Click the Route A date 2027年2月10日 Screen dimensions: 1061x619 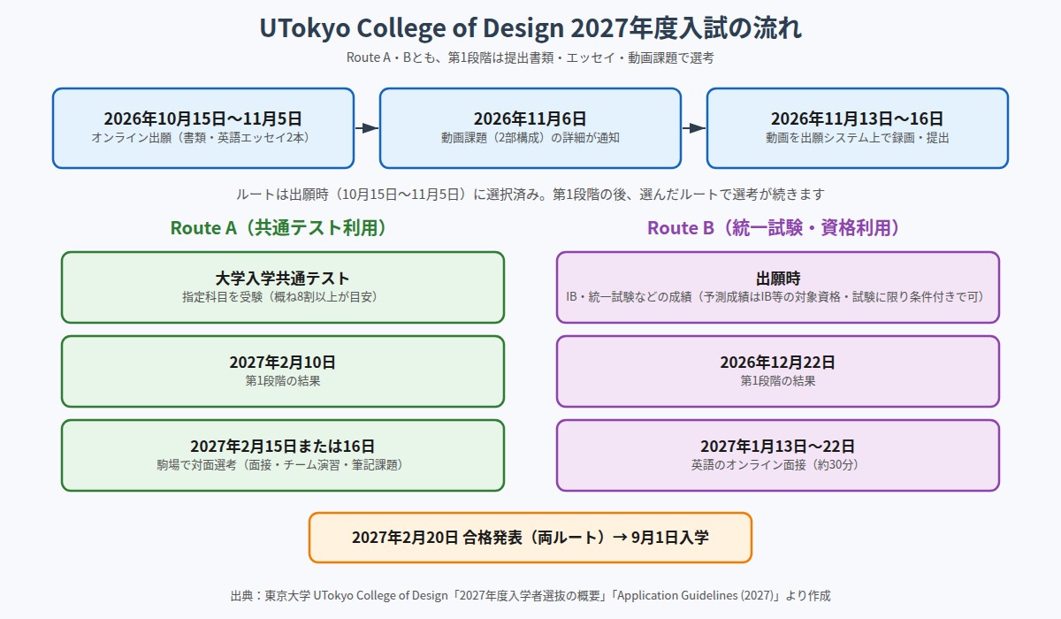(283, 362)
